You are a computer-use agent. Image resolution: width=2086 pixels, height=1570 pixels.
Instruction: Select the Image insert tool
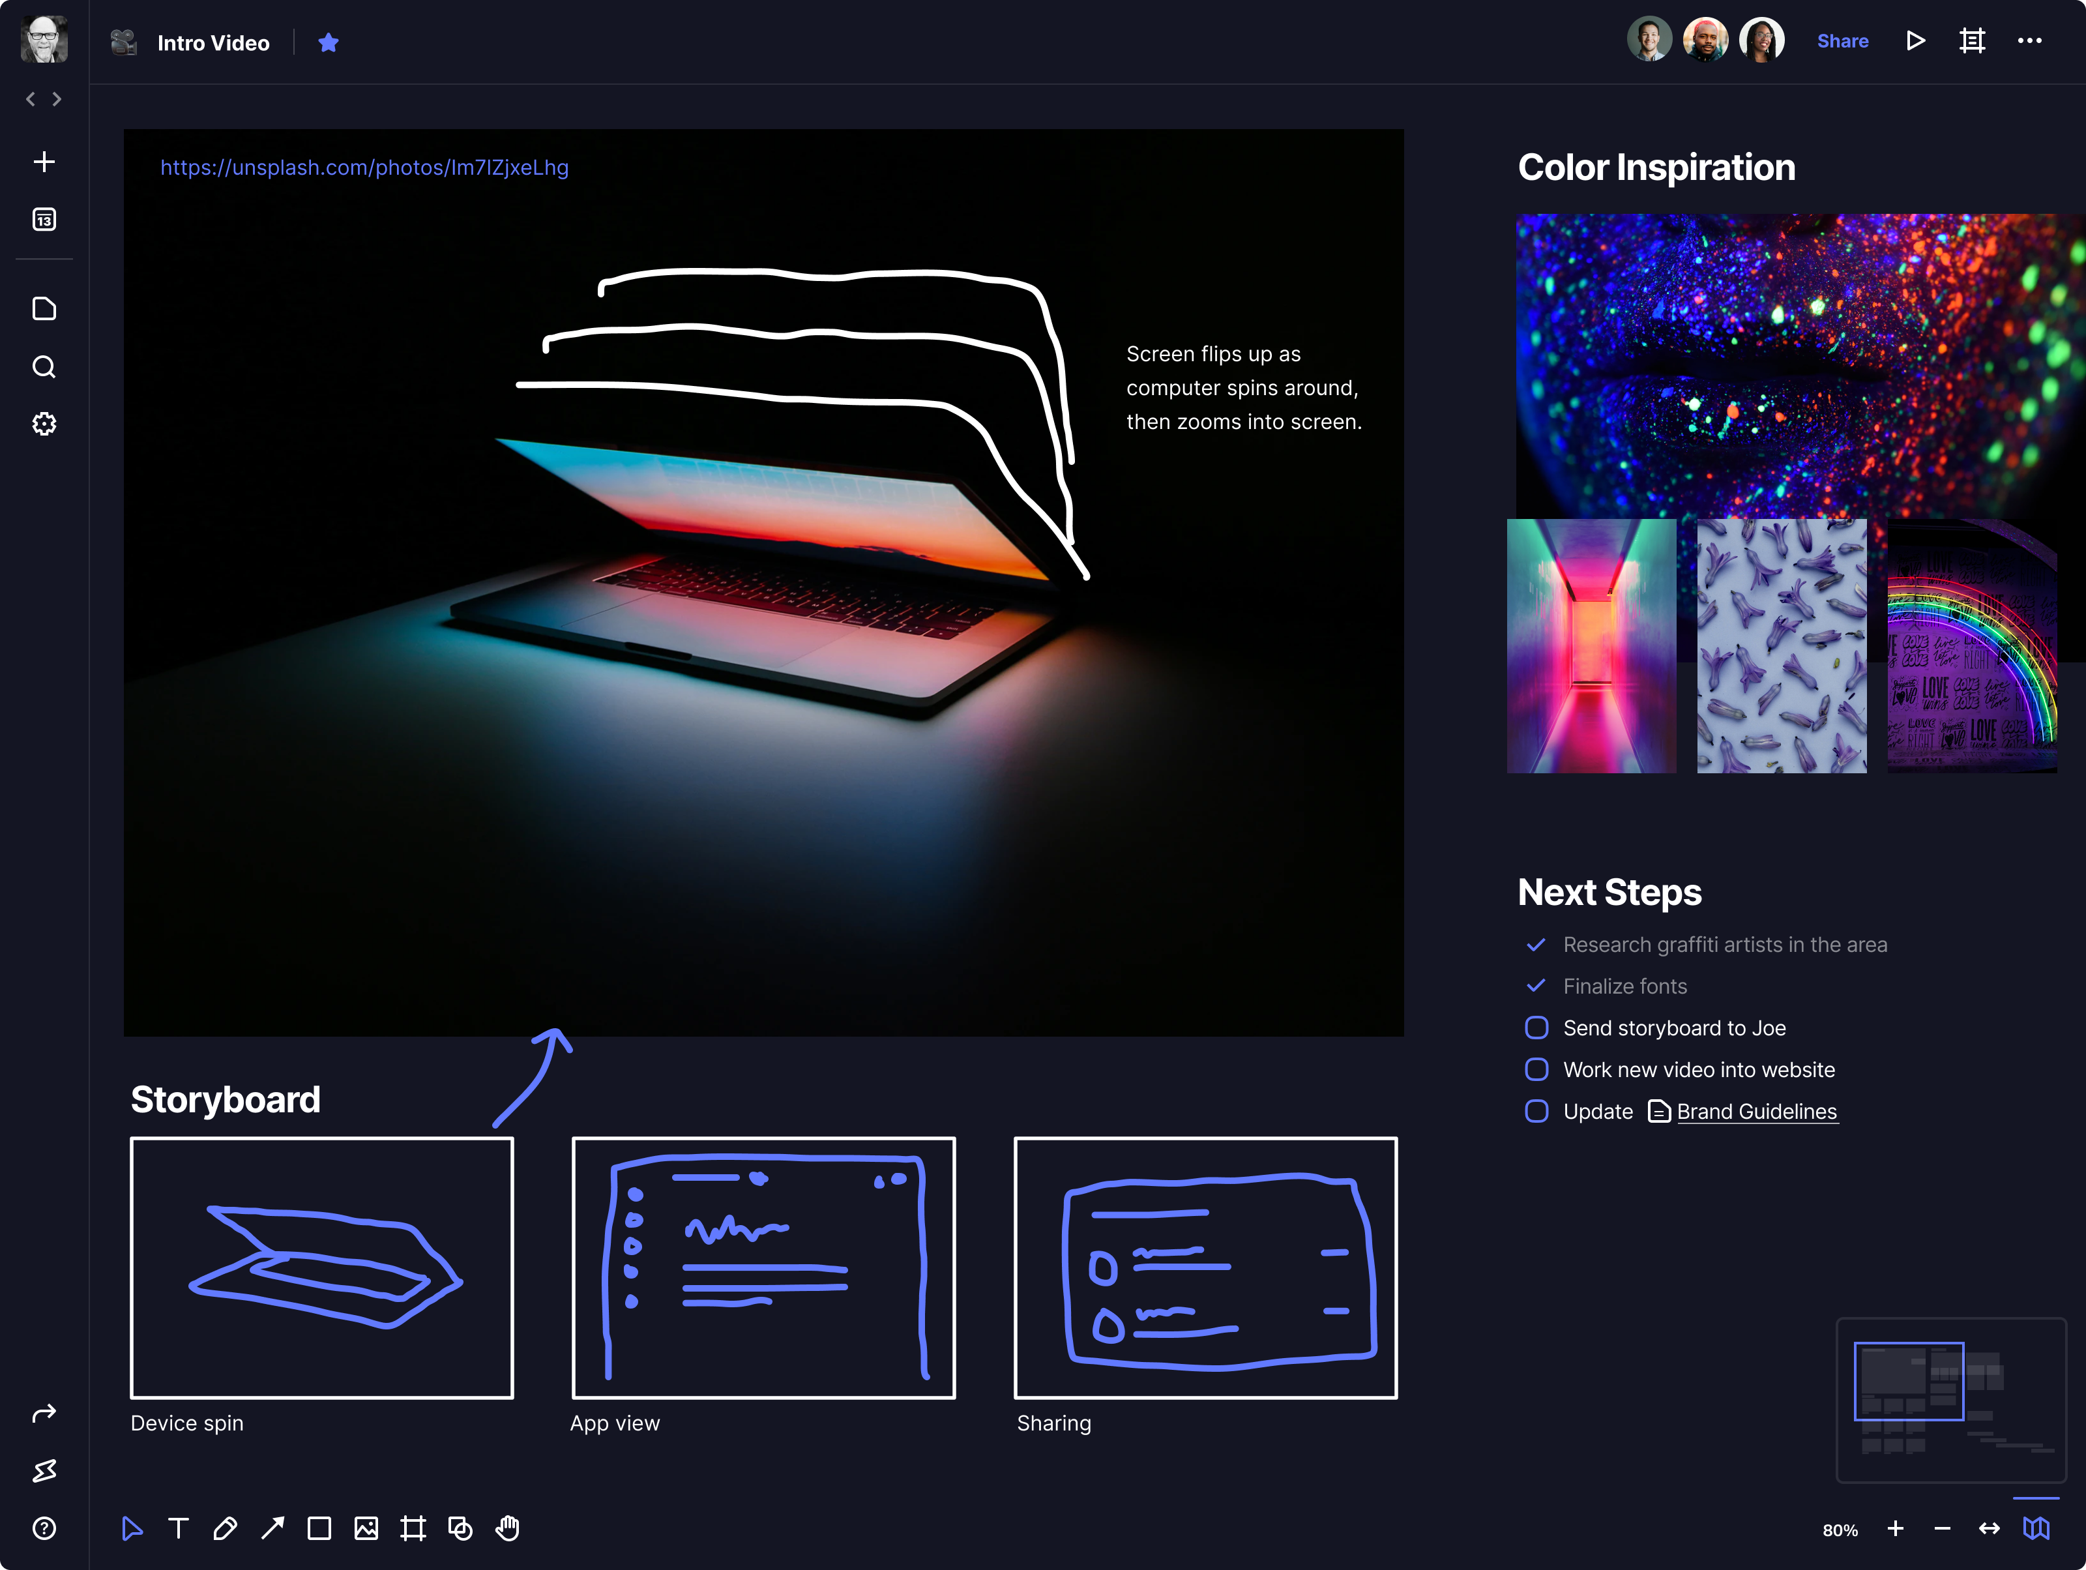(x=366, y=1528)
